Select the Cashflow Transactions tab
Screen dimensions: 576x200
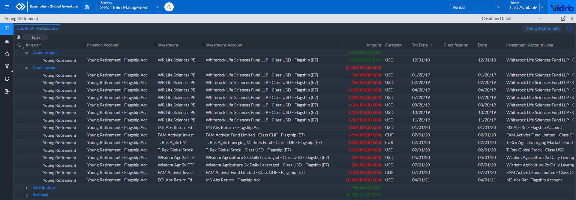pyautogui.click(x=37, y=28)
